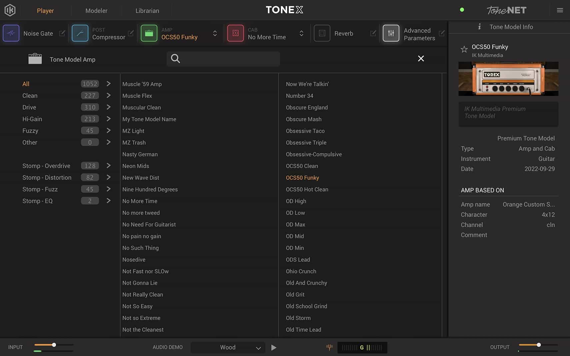Adjust the INPUT level slider
570x356 pixels.
tap(54, 345)
